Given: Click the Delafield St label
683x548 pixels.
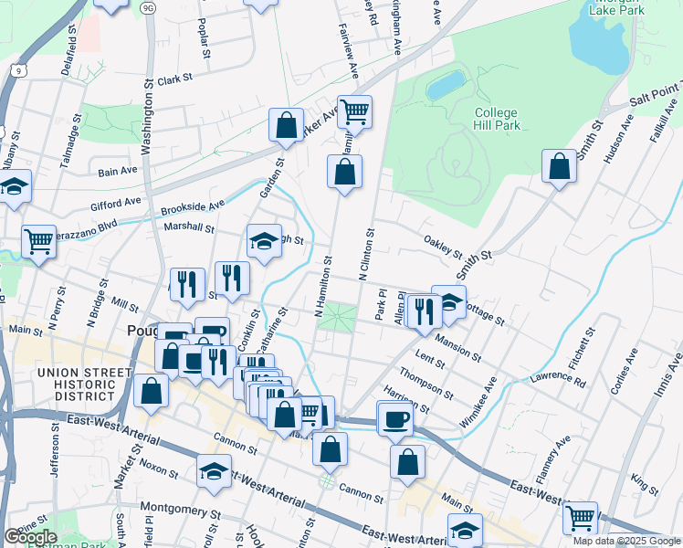Looking at the screenshot, I should 68,50.
